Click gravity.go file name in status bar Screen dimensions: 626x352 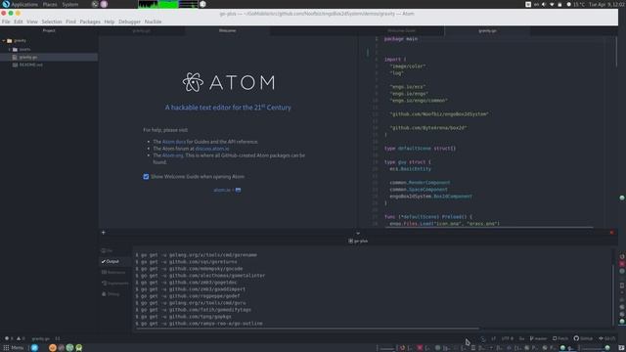click(41, 338)
